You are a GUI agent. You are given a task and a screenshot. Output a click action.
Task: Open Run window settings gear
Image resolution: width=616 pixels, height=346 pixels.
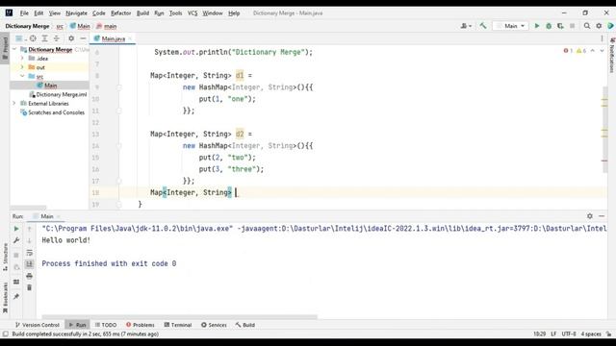coord(590,216)
